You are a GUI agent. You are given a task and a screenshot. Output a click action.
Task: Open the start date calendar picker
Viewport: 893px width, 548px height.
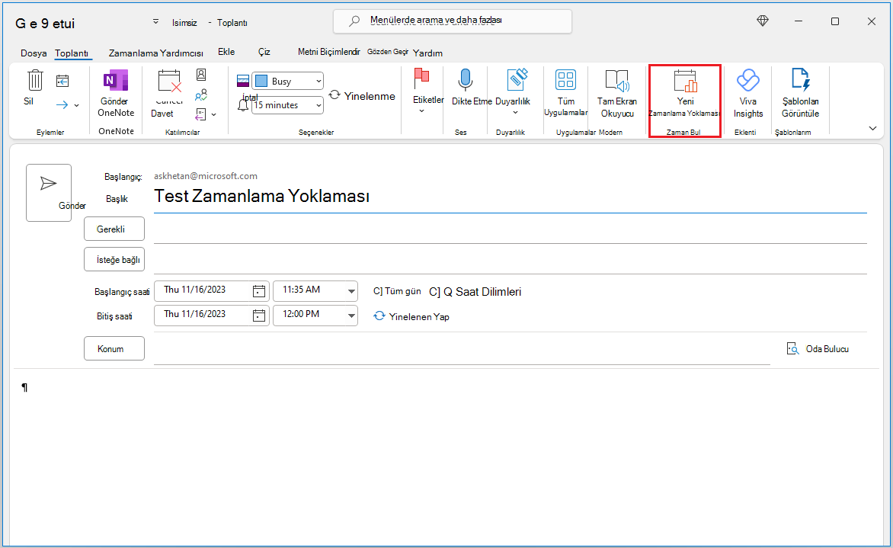(259, 291)
